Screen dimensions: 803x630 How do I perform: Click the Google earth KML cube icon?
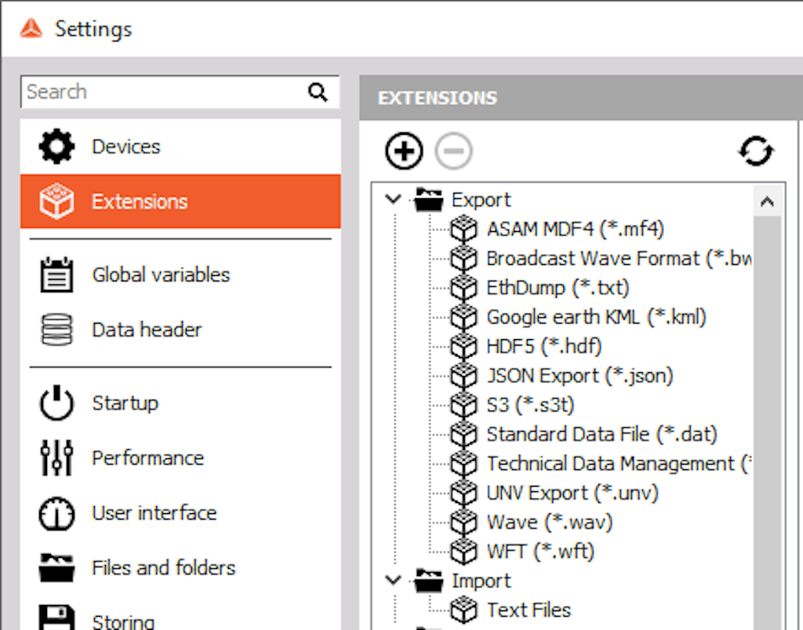pos(464,317)
